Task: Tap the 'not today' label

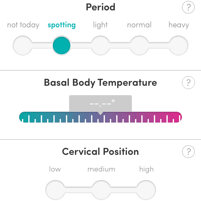Action: point(23,25)
